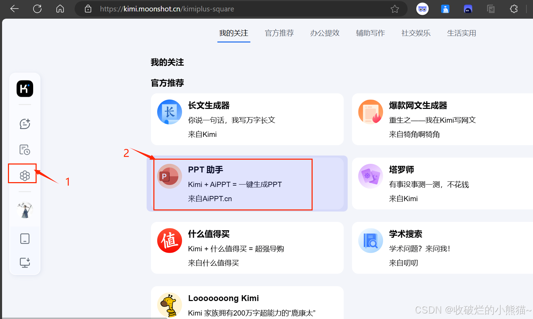Switch to 辅助写作 tab
The image size is (533, 319).
(370, 33)
